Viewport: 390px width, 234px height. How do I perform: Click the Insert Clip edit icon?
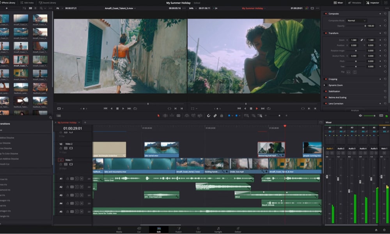click(187, 115)
